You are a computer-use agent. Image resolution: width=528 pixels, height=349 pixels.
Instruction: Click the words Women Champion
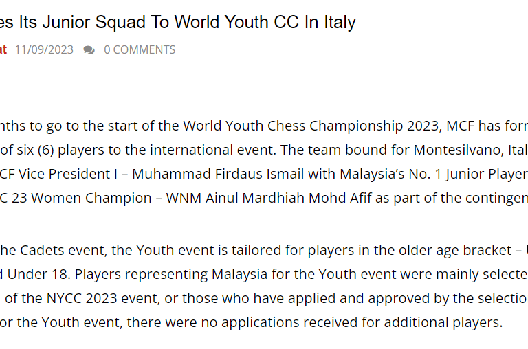[x=91, y=198]
